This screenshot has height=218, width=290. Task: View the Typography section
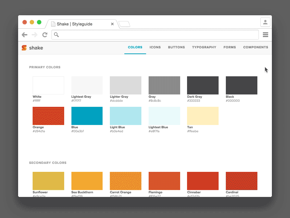(x=204, y=47)
